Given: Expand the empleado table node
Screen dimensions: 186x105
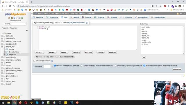Looking at the screenshot, I should click(x=5, y=55).
